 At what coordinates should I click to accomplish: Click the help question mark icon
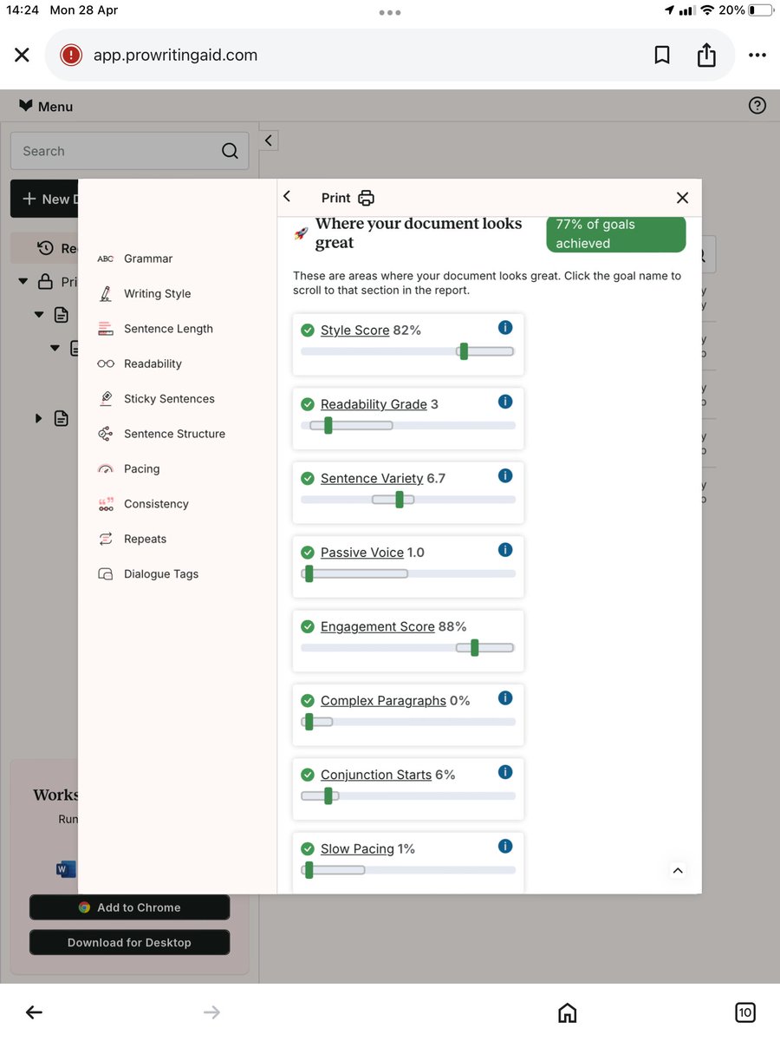click(757, 106)
